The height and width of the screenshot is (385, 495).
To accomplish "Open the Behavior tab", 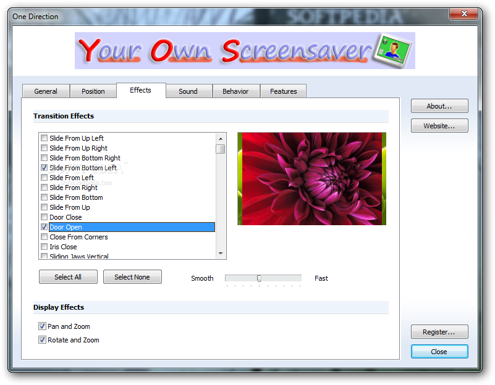I will (x=235, y=91).
